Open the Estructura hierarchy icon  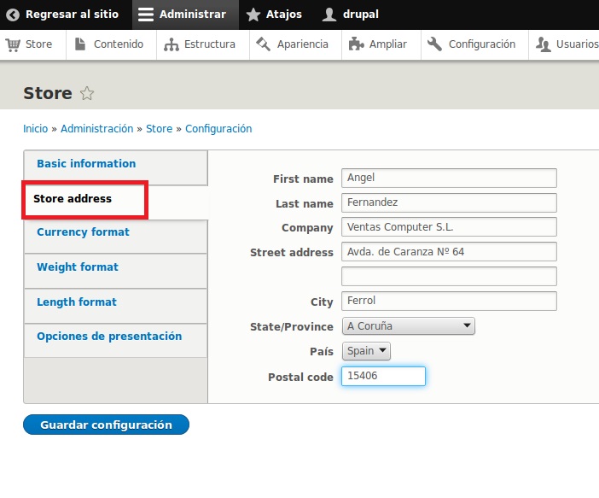coord(172,44)
